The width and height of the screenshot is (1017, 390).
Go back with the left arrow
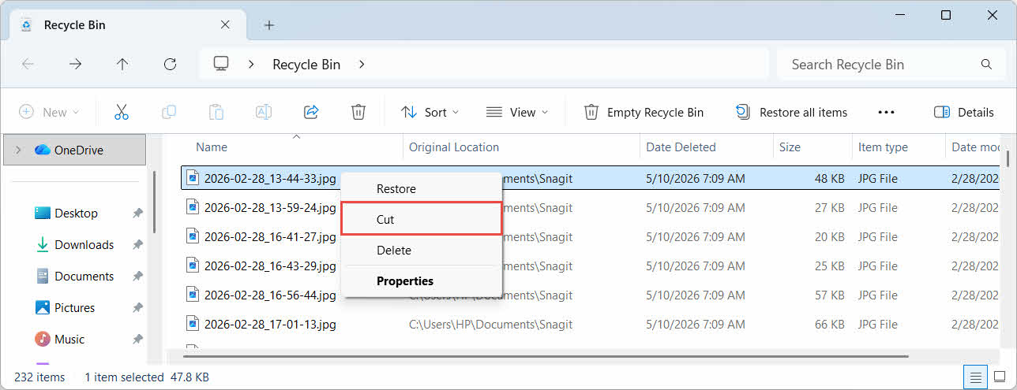(28, 65)
